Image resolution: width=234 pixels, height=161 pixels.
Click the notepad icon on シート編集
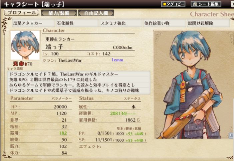pos(195,4)
